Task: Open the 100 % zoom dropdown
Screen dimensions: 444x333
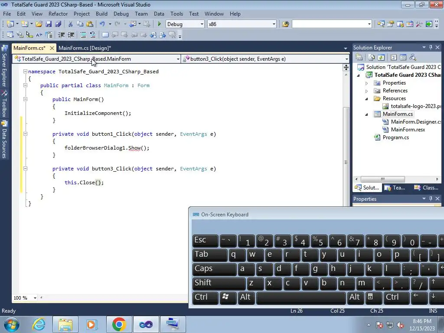Action: coord(35,298)
